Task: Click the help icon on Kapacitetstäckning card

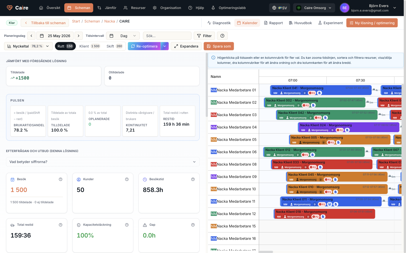Action: pos(127,225)
